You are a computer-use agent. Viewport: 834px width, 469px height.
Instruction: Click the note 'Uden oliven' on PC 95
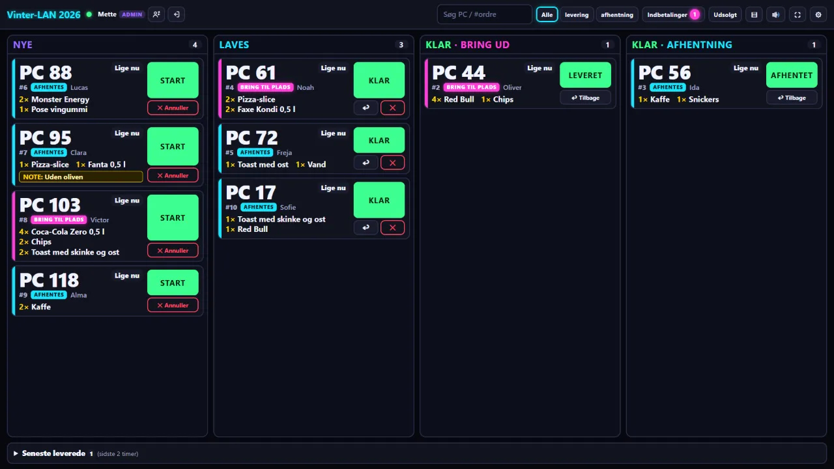coord(81,177)
